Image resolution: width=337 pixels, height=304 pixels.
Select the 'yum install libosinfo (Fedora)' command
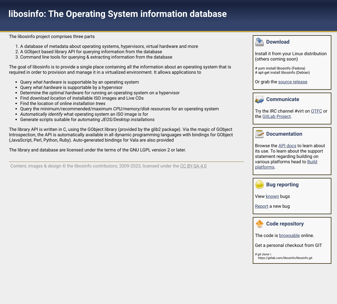[280, 68]
